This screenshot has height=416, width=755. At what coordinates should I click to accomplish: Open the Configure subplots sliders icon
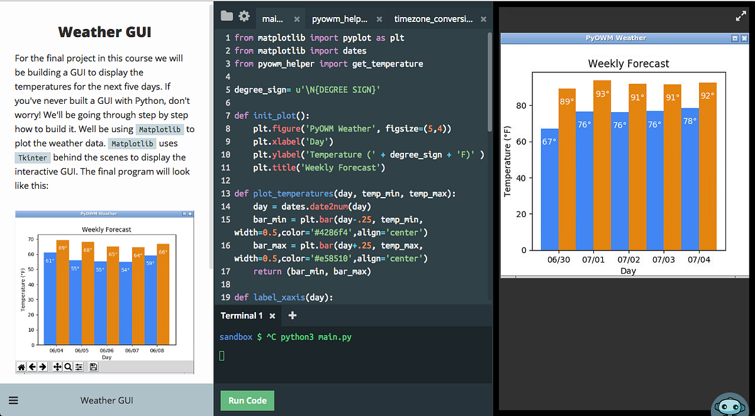(79, 366)
